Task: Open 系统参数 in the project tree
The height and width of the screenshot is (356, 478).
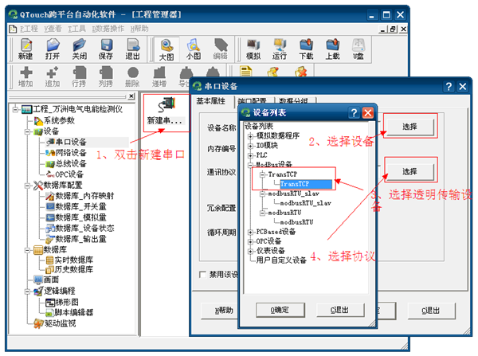Action: [59, 121]
